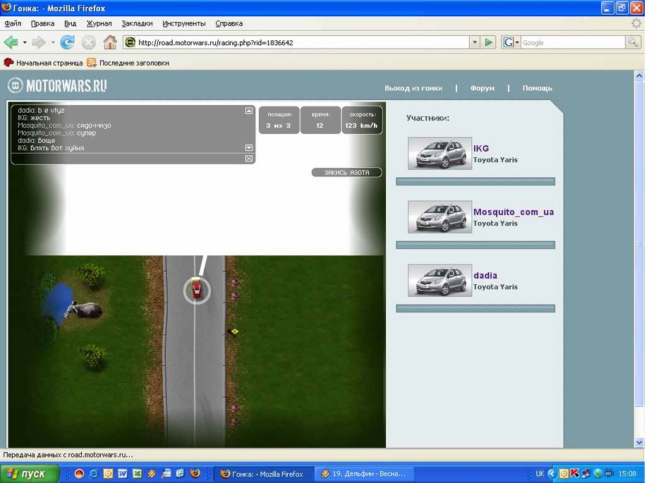This screenshot has height=483, width=656.
Task: Click Mosquito_com_ua's Toyota Yaris thumbnail
Action: click(439, 217)
